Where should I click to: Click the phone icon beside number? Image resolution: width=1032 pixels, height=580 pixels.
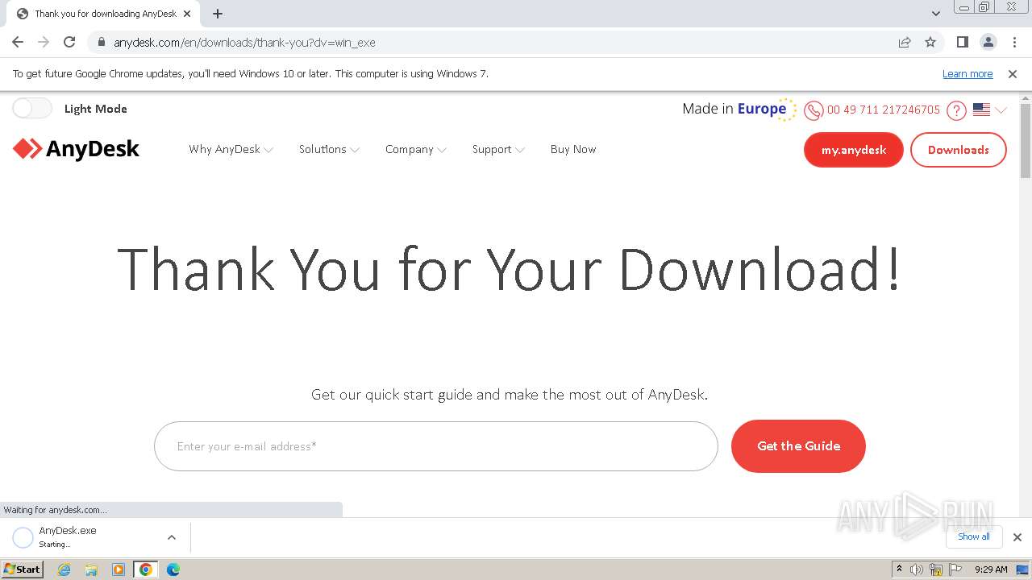(814, 110)
